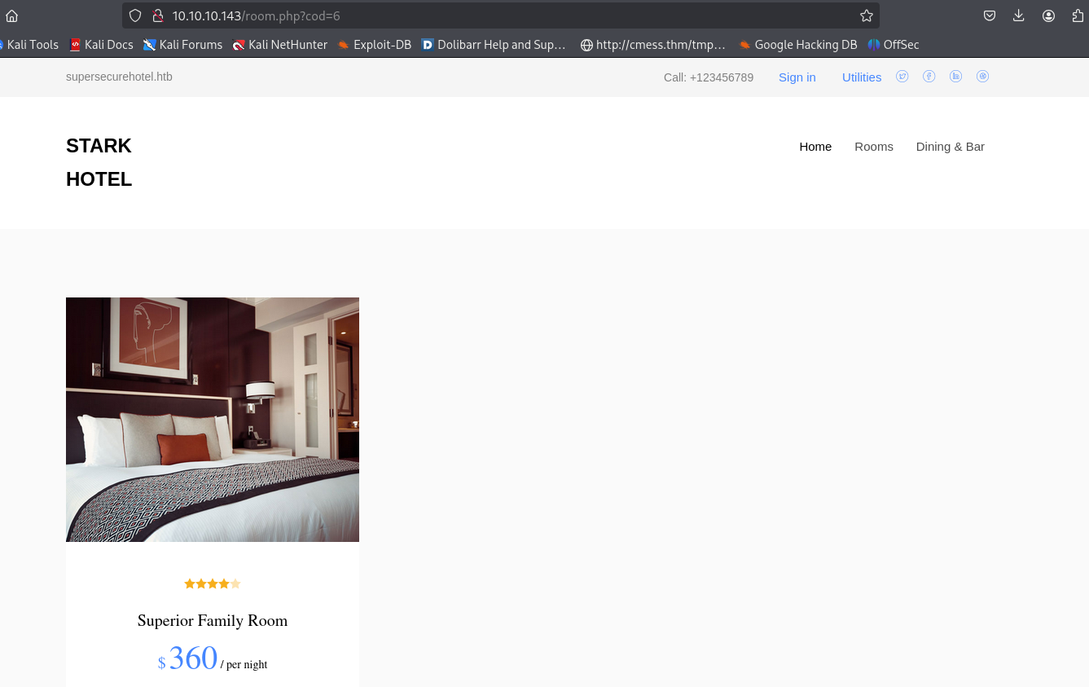The height and width of the screenshot is (687, 1089).
Task: Click the per night text
Action: tap(247, 665)
